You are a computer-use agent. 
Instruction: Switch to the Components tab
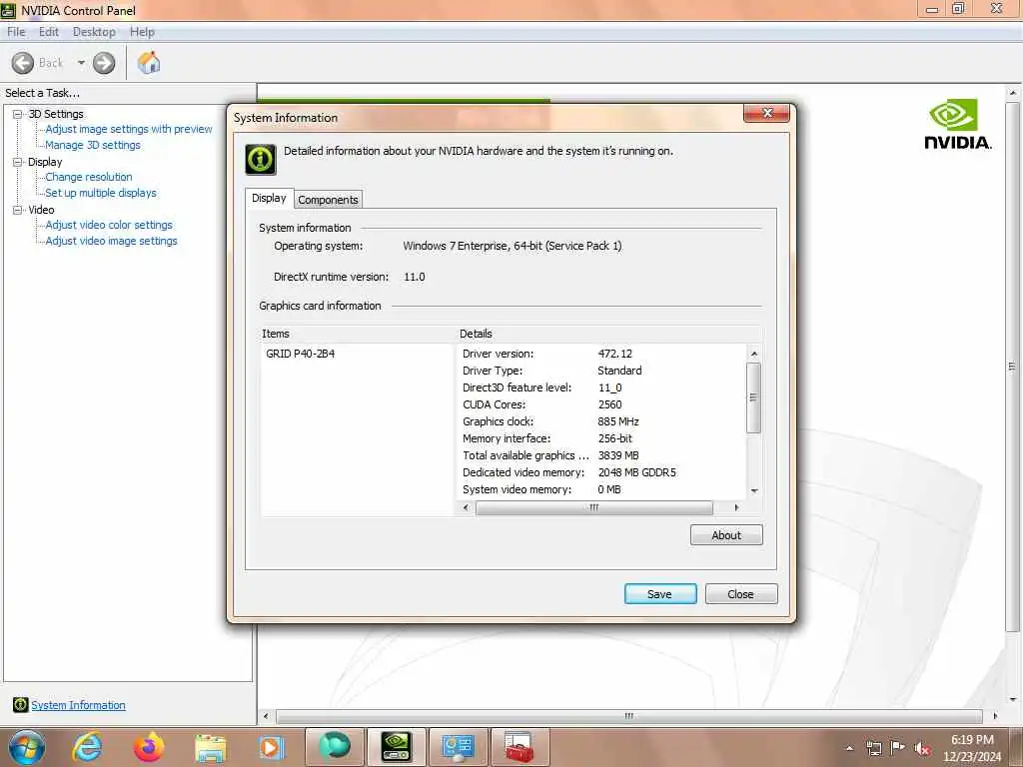point(328,200)
